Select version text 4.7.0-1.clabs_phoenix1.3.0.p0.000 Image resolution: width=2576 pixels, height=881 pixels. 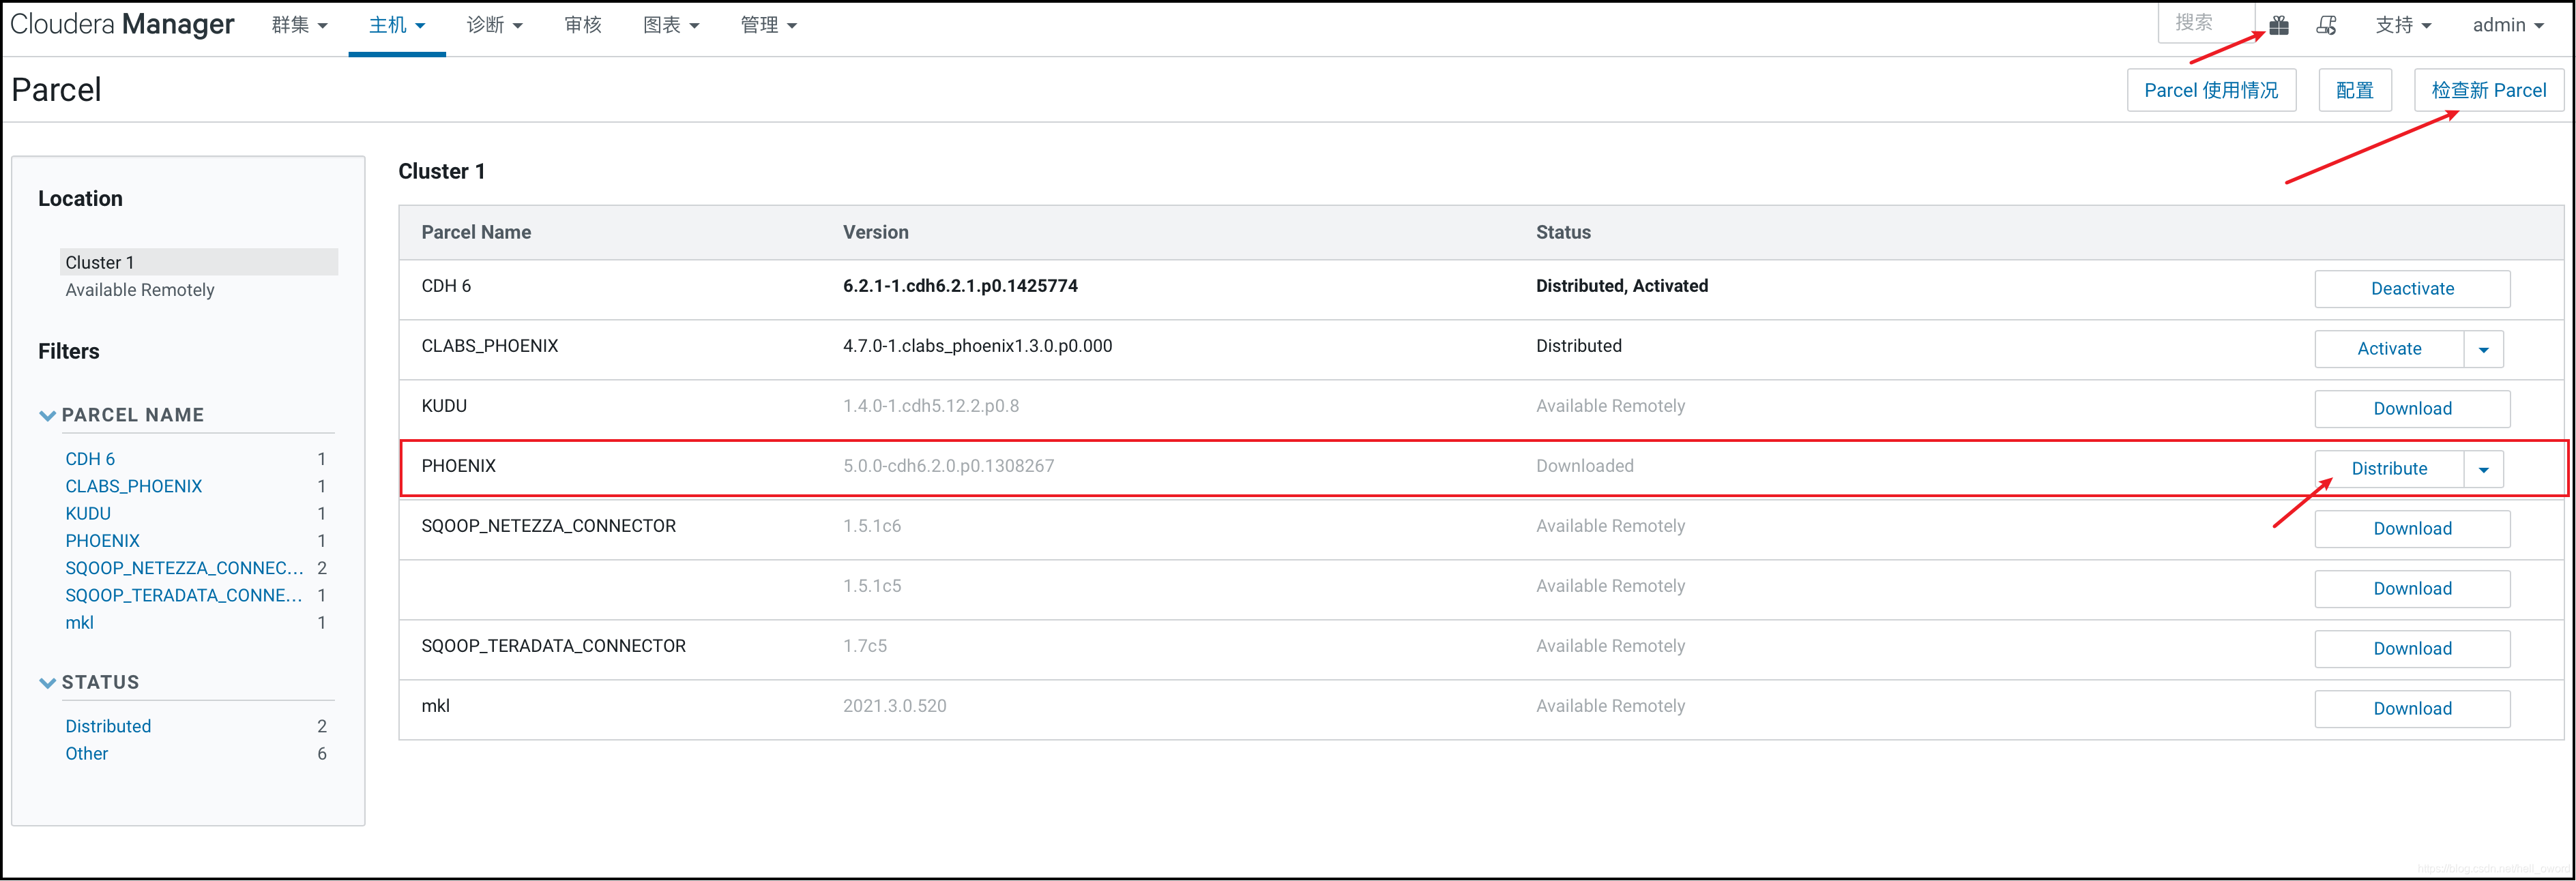[977, 346]
